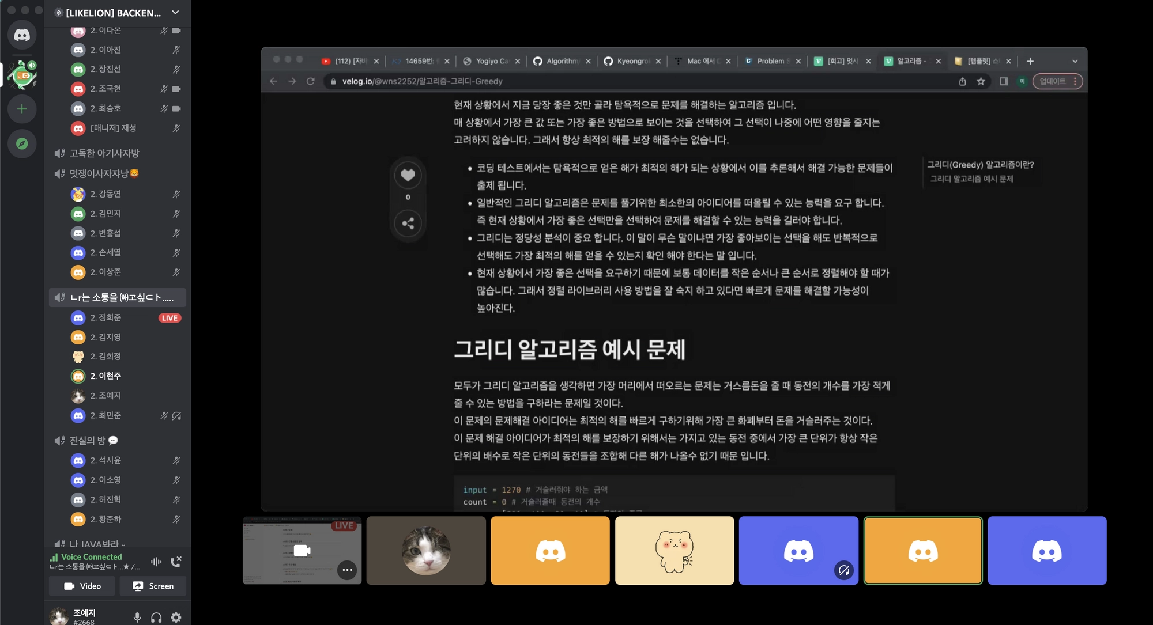Screen dimensions: 1153x625
Task: Open more options on LIVE stream thumbnail
Action: tap(347, 570)
